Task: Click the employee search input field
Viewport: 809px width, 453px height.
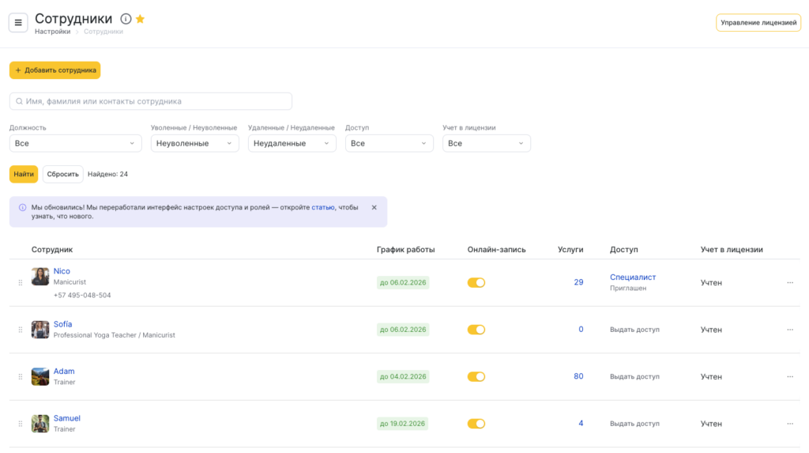Action: pyautogui.click(x=150, y=101)
